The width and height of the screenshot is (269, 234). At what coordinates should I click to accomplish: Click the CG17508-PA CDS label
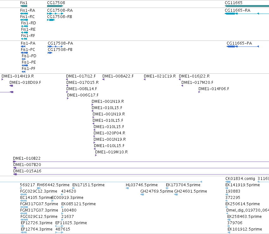[60, 43]
